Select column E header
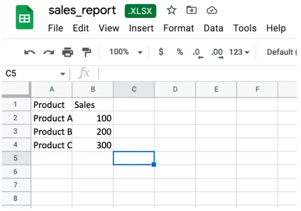301x211 pixels. click(216, 89)
